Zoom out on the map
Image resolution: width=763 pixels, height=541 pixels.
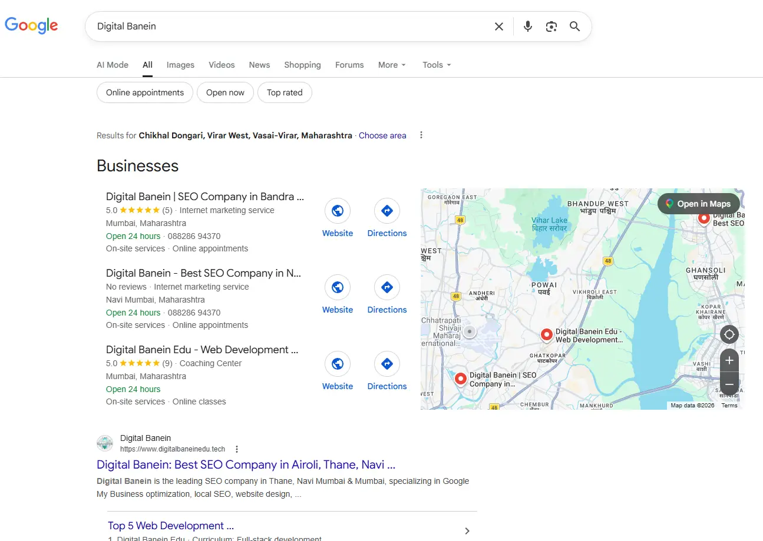point(729,384)
